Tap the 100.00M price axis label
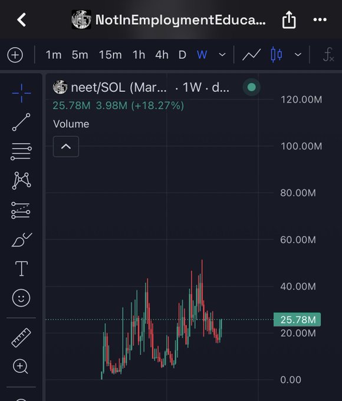This screenshot has width=342, height=401. click(x=301, y=146)
